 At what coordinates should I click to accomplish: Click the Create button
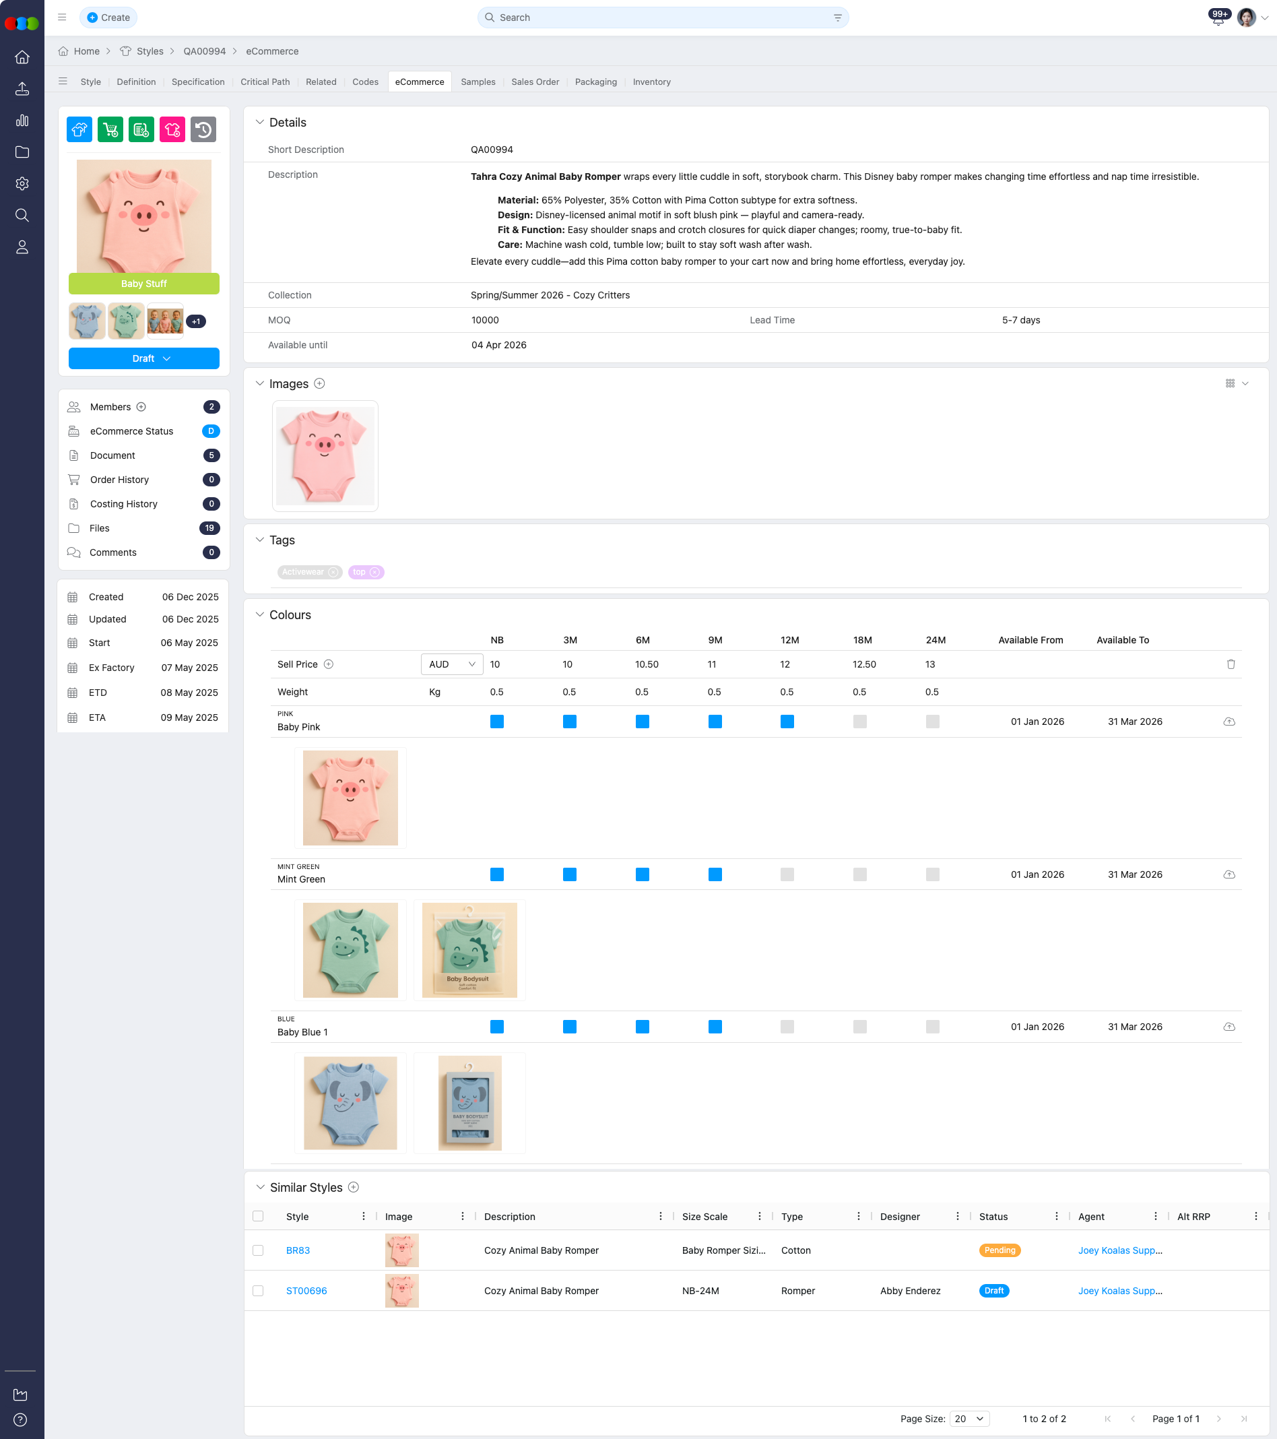click(108, 17)
